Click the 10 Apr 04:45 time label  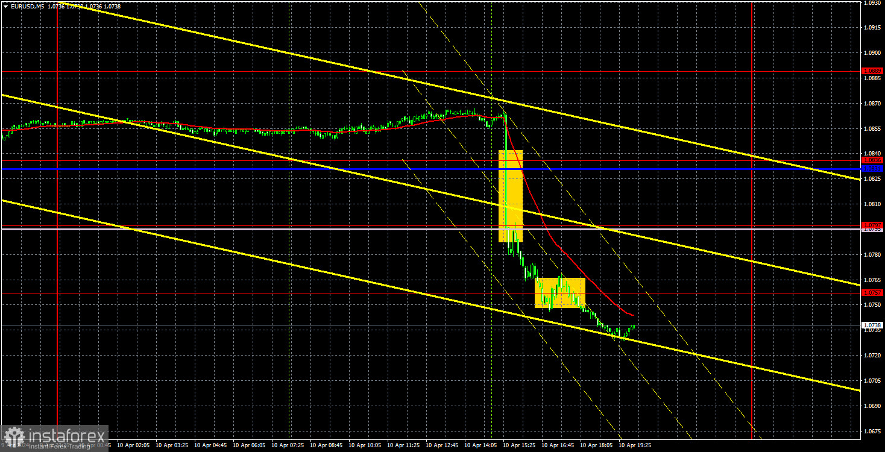[x=211, y=445]
